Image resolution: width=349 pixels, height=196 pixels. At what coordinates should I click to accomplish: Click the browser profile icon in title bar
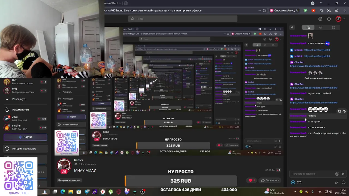coord(313,3)
